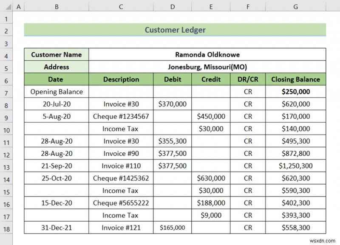
Task: Select the "Jonesburg, Missouri(MO)" address cell
Action: (207, 67)
